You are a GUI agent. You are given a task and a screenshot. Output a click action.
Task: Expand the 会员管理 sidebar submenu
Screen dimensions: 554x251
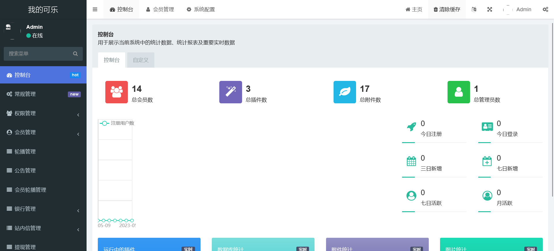click(x=43, y=132)
